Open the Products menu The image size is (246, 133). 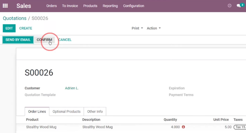tap(90, 6)
